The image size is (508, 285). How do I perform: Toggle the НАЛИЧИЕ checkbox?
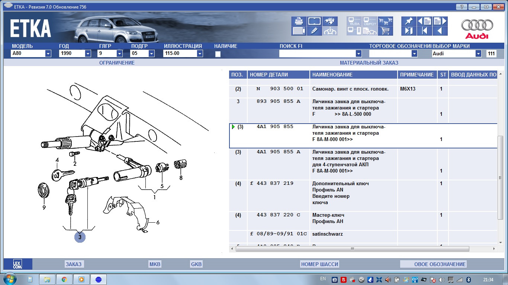coord(218,54)
